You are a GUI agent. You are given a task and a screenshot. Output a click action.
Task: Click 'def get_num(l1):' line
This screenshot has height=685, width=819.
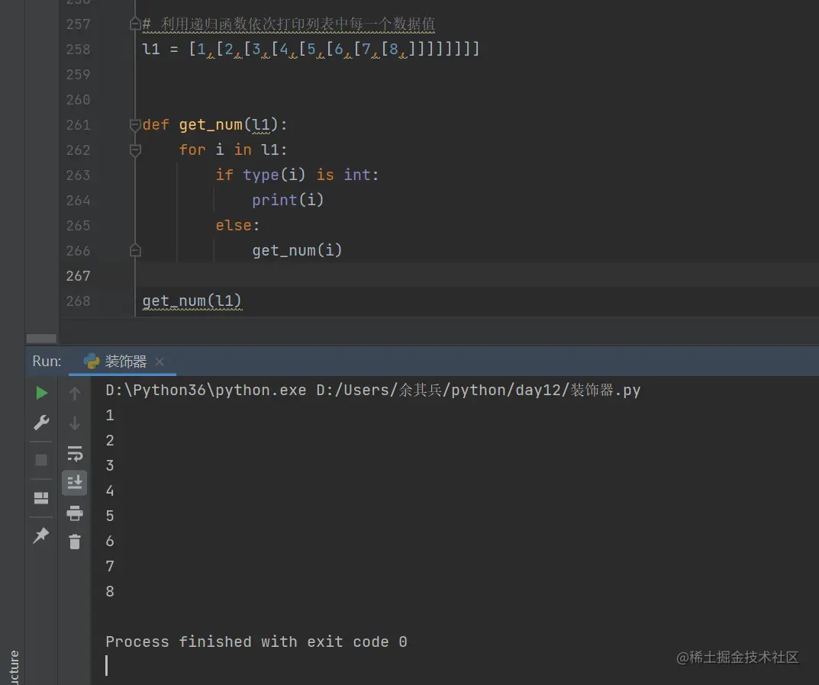(x=214, y=125)
